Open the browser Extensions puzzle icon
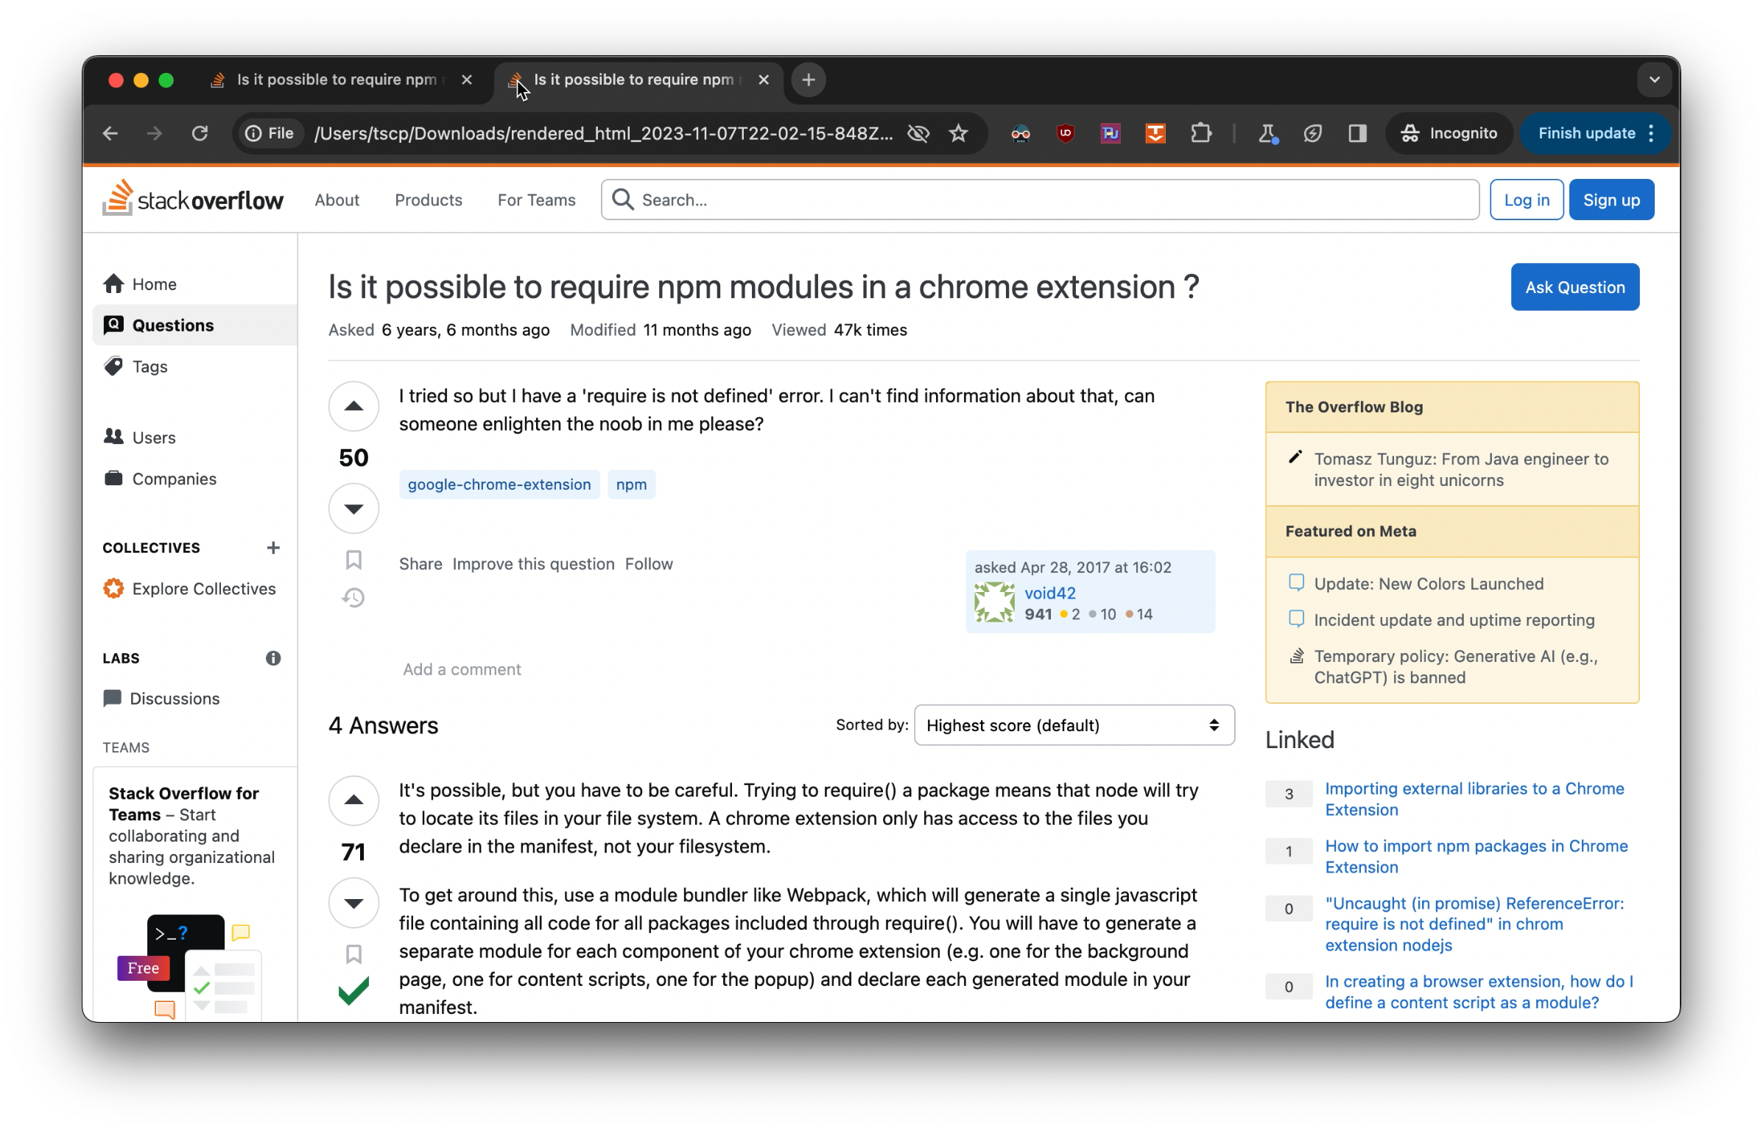This screenshot has width=1763, height=1131. [x=1200, y=133]
